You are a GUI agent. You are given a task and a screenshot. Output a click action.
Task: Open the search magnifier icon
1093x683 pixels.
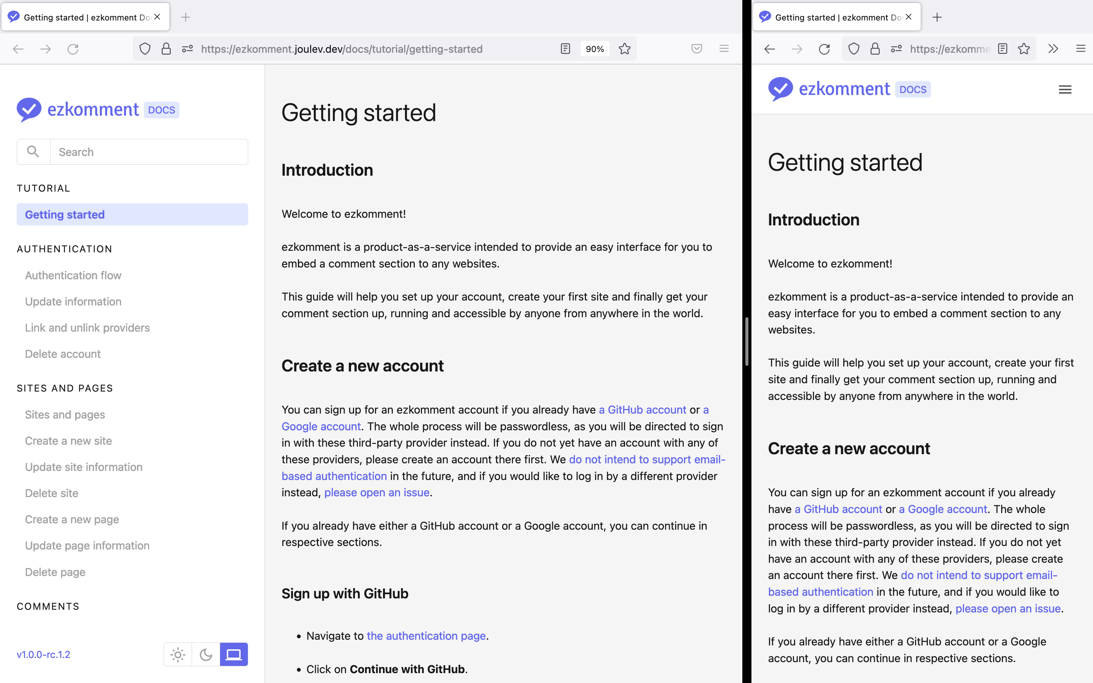(x=33, y=151)
